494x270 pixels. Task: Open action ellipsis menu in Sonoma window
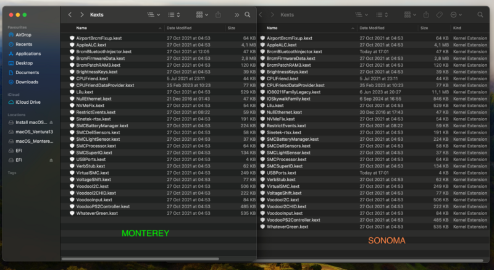pos(456,15)
